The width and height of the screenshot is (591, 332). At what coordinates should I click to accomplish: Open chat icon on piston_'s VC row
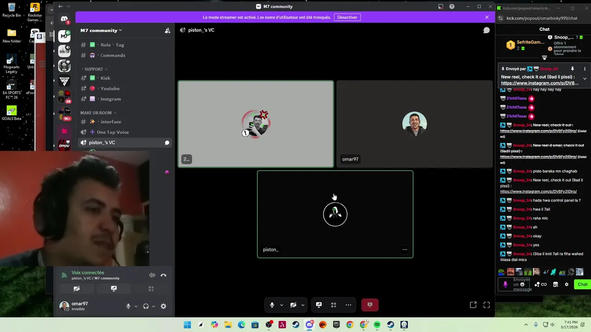(167, 143)
